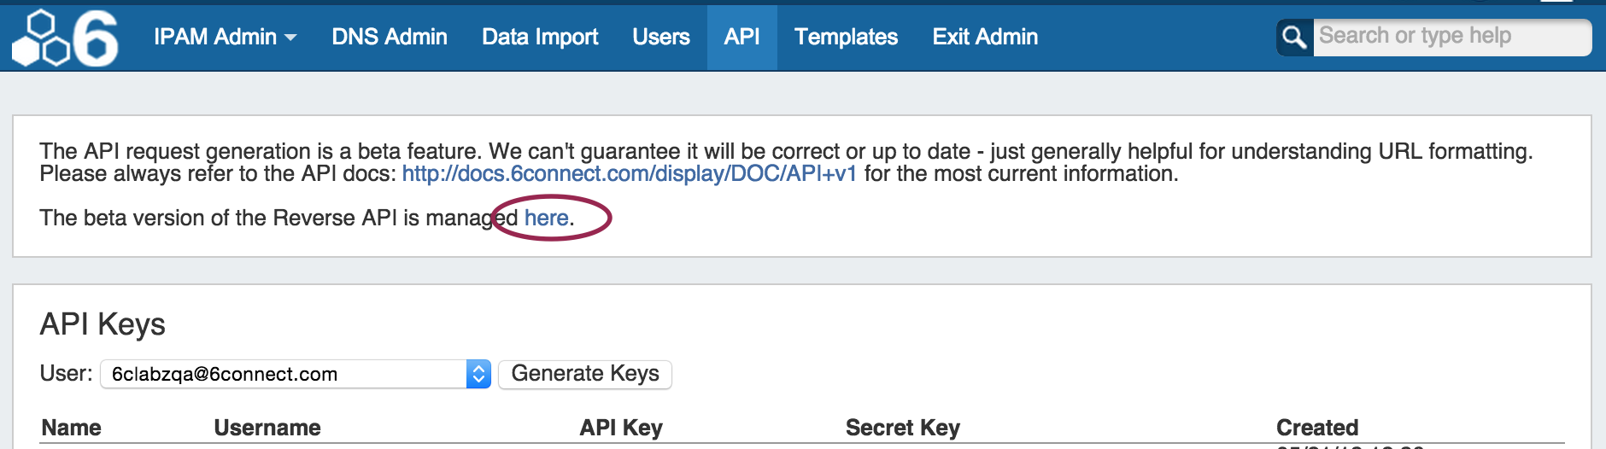
Task: Focus the 'Search or type help' field
Action: tap(1451, 37)
